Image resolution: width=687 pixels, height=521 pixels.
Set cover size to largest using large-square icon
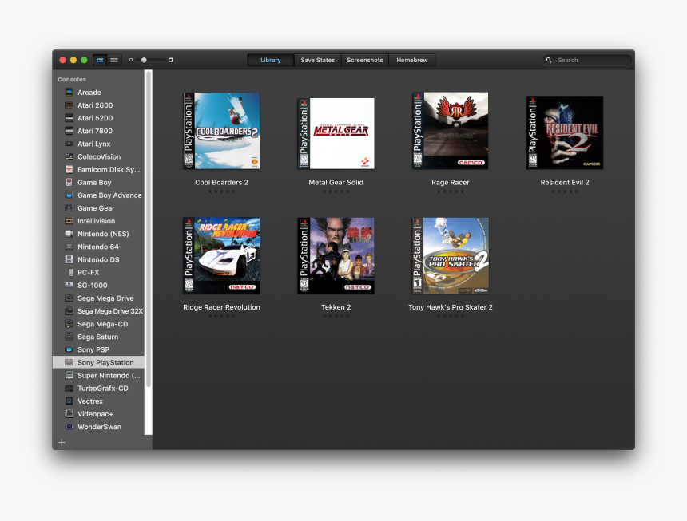click(x=170, y=61)
